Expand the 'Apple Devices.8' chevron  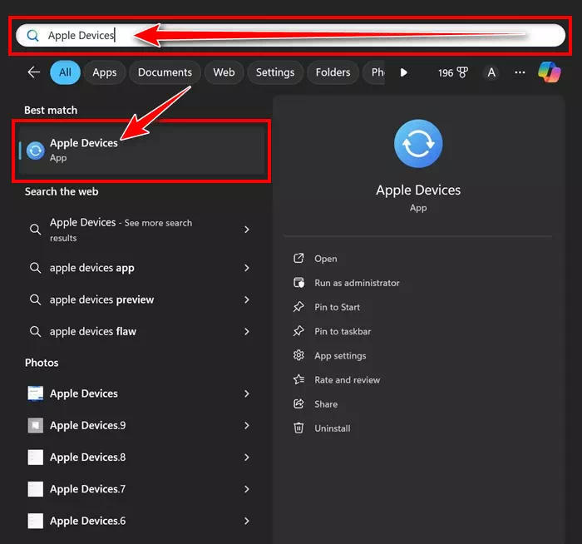click(247, 457)
